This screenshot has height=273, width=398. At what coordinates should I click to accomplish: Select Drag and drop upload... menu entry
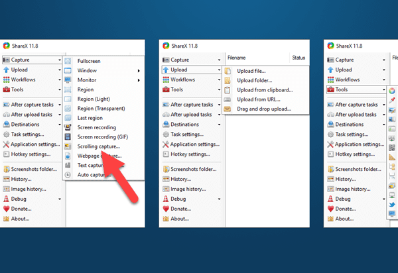point(266,109)
